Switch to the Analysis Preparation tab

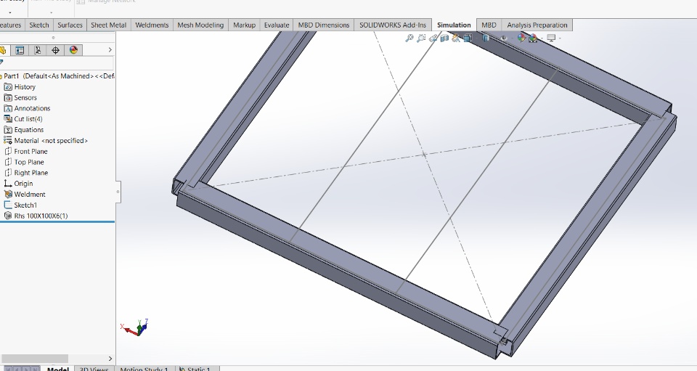pyautogui.click(x=537, y=25)
